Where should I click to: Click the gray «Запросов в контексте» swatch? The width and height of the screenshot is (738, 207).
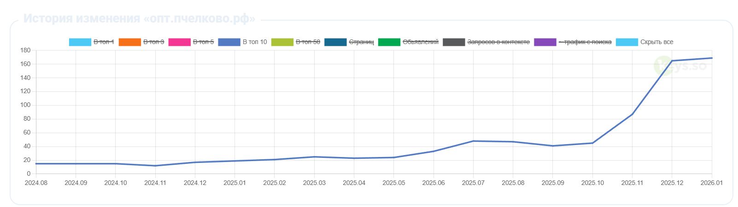(454, 42)
